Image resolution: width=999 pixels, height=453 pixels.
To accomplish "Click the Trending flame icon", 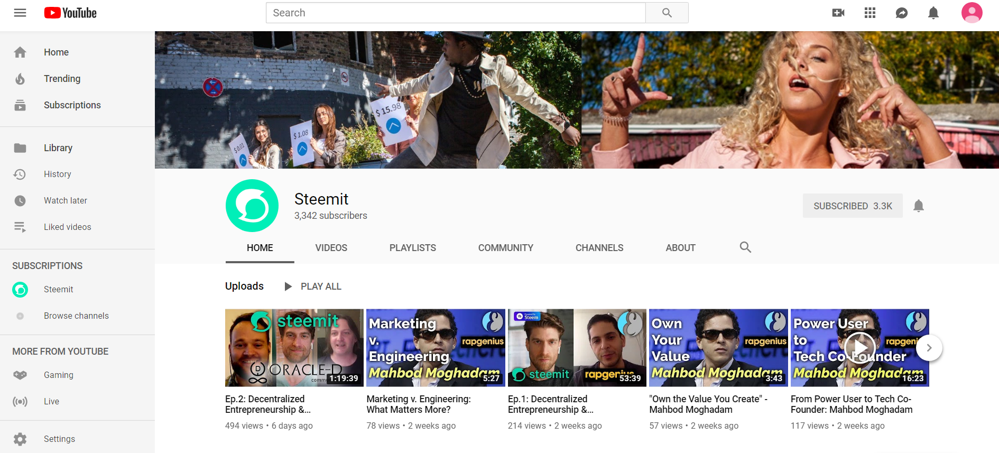I will 20,79.
